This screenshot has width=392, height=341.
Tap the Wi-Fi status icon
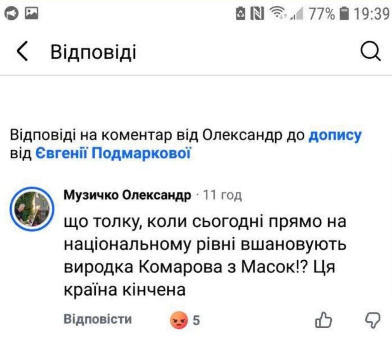(x=276, y=14)
